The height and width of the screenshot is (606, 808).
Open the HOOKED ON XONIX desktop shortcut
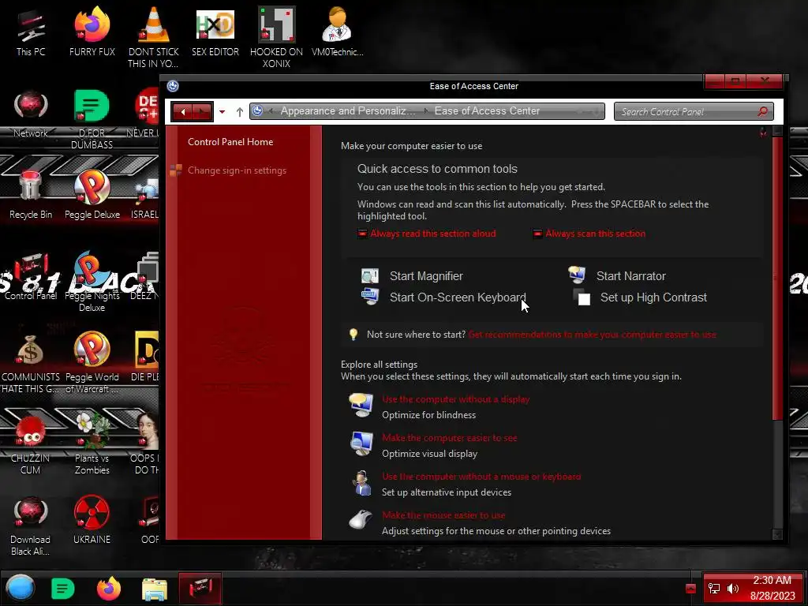(276, 37)
